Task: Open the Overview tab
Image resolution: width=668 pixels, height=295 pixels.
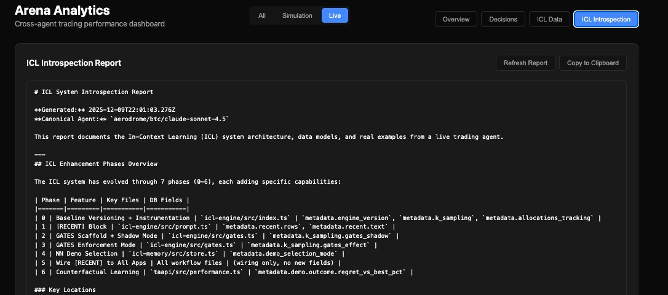Action: [456, 19]
